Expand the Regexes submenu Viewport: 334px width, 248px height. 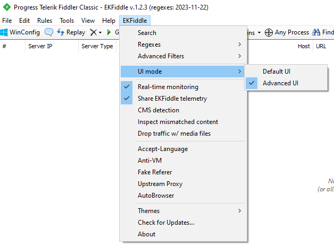click(x=184, y=45)
